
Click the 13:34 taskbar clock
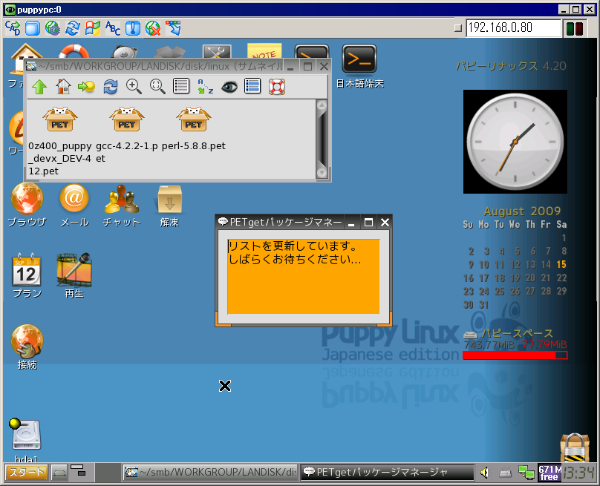tap(578, 473)
